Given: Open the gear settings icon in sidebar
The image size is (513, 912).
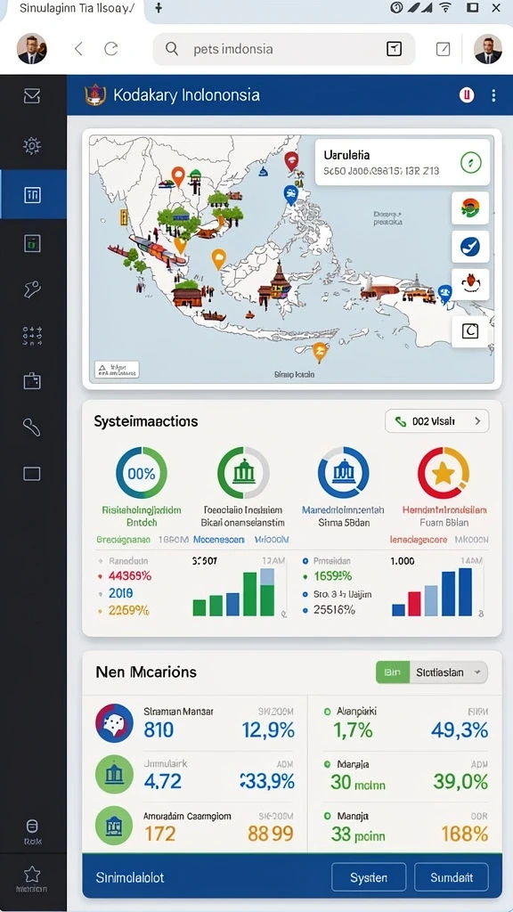Looking at the screenshot, I should click(32, 145).
